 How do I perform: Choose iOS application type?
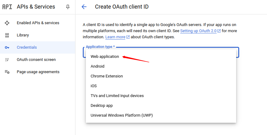click(x=161, y=86)
